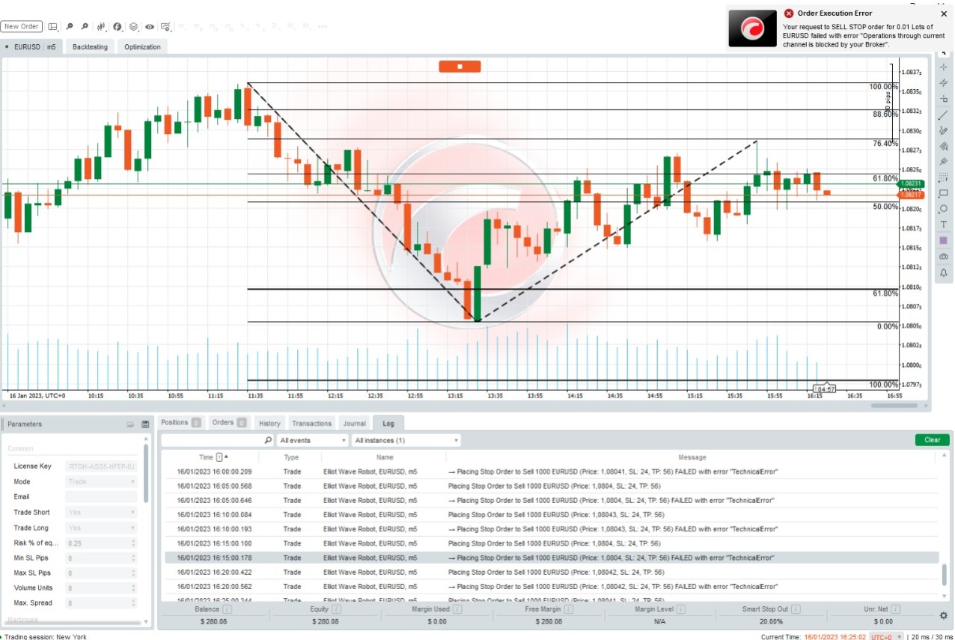The image size is (955, 640).
Task: Expand the All instances dropdown
Action: pos(405,440)
